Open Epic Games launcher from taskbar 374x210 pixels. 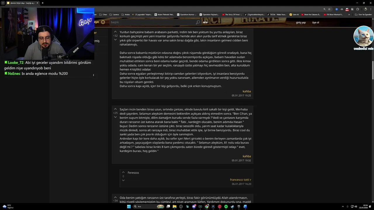click(x=239, y=206)
